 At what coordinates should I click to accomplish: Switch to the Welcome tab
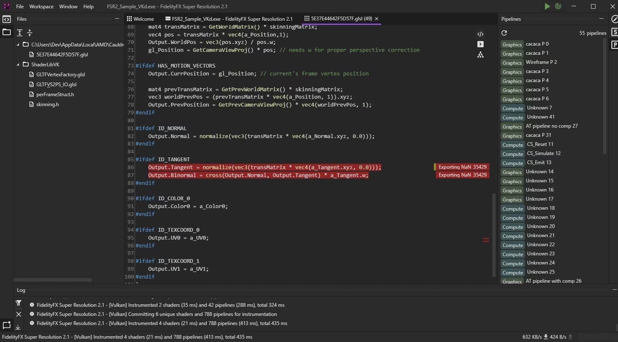(x=140, y=19)
